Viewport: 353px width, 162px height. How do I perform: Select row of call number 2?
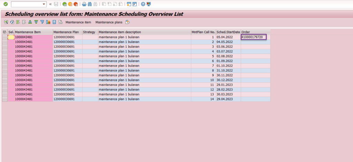coord(4,42)
